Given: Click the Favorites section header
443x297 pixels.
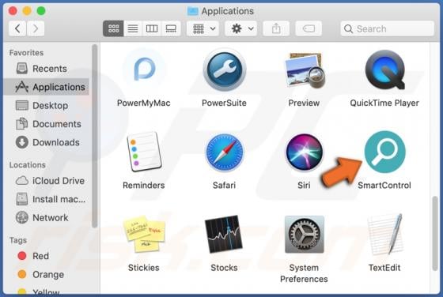Looking at the screenshot, I should 26,53.
